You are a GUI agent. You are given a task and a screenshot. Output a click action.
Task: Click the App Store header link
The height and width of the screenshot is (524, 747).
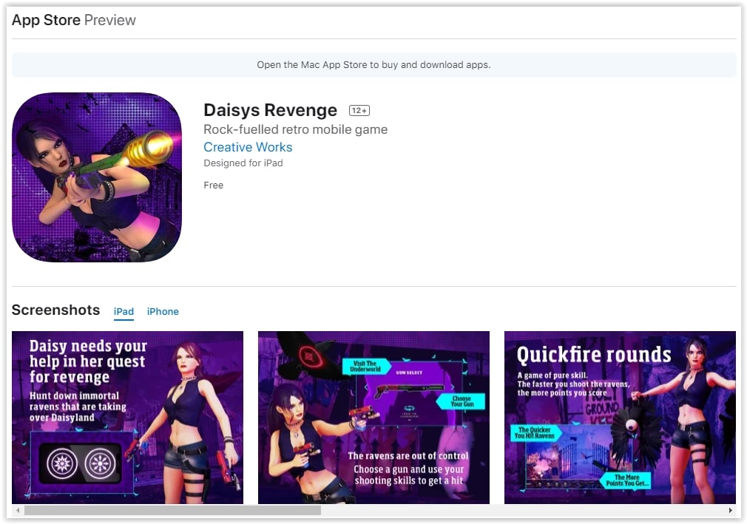tap(46, 21)
